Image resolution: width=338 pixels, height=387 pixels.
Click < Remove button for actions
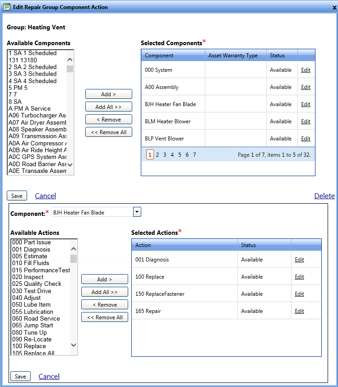pos(105,304)
